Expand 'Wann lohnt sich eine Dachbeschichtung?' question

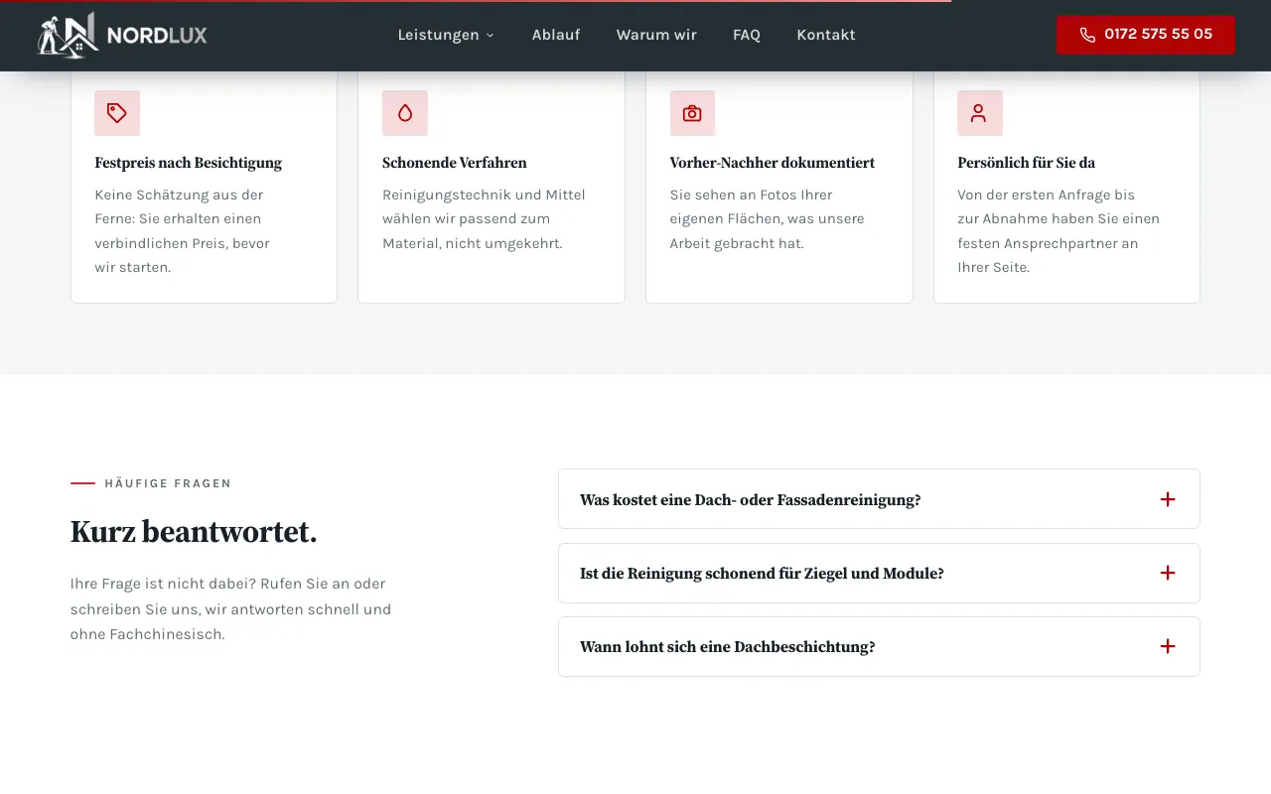(879, 646)
